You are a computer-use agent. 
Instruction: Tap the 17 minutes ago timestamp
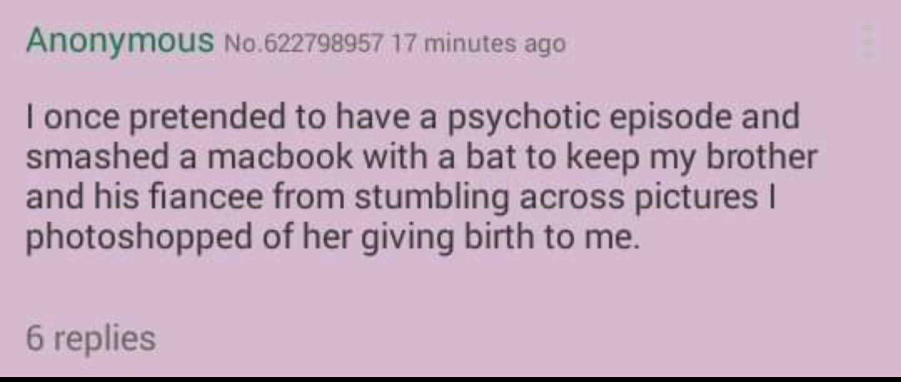(x=477, y=44)
